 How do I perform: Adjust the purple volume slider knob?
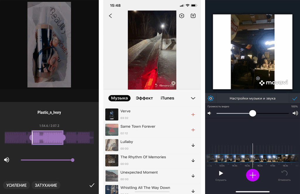coord(73,160)
